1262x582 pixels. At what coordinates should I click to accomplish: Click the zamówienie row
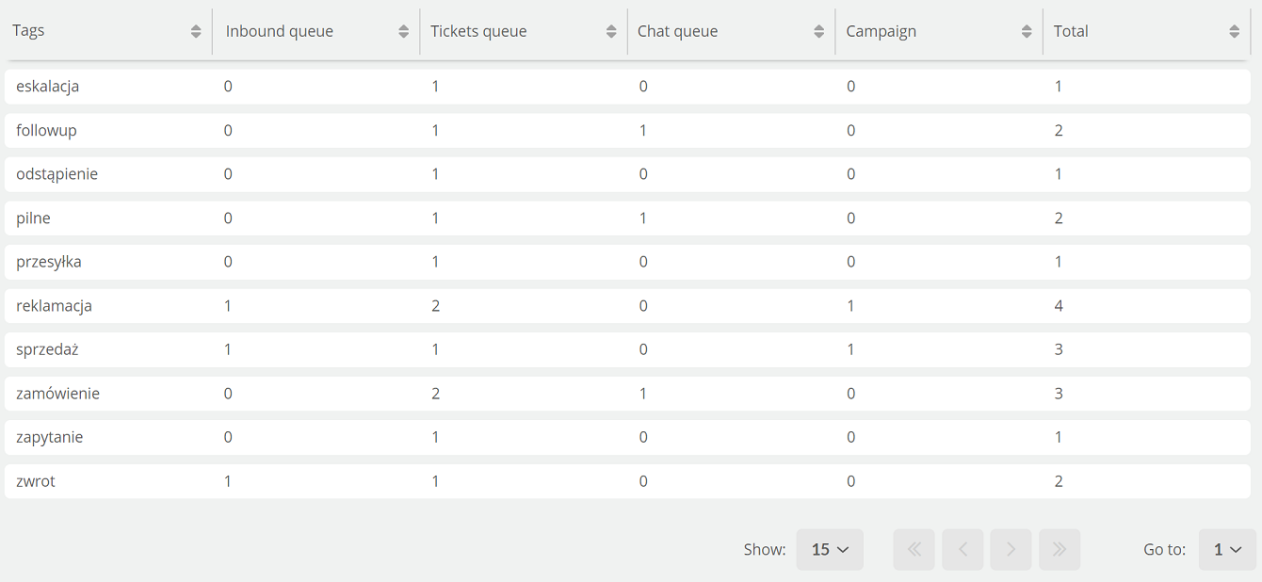tap(627, 394)
